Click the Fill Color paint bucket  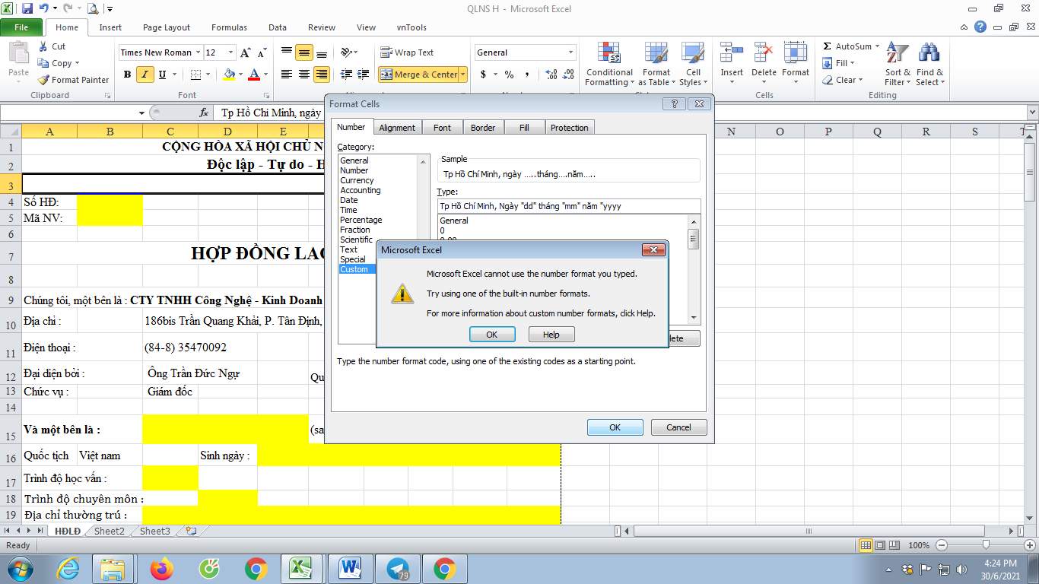tap(229, 75)
